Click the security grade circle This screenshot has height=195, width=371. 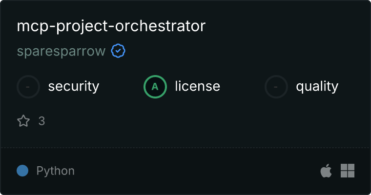[x=28, y=87]
